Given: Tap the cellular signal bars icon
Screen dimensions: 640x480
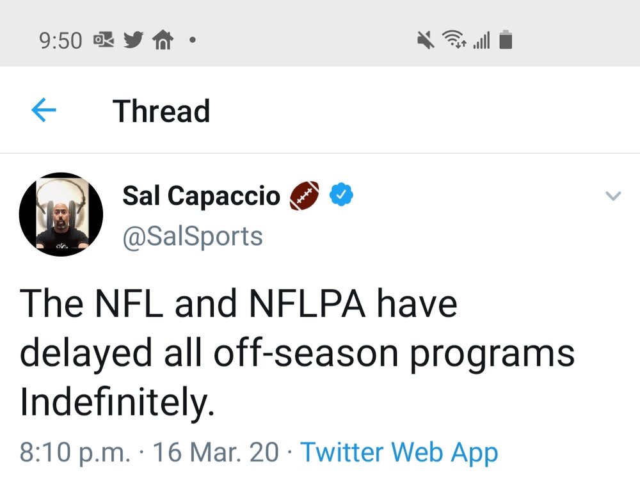Looking at the screenshot, I should (x=481, y=41).
